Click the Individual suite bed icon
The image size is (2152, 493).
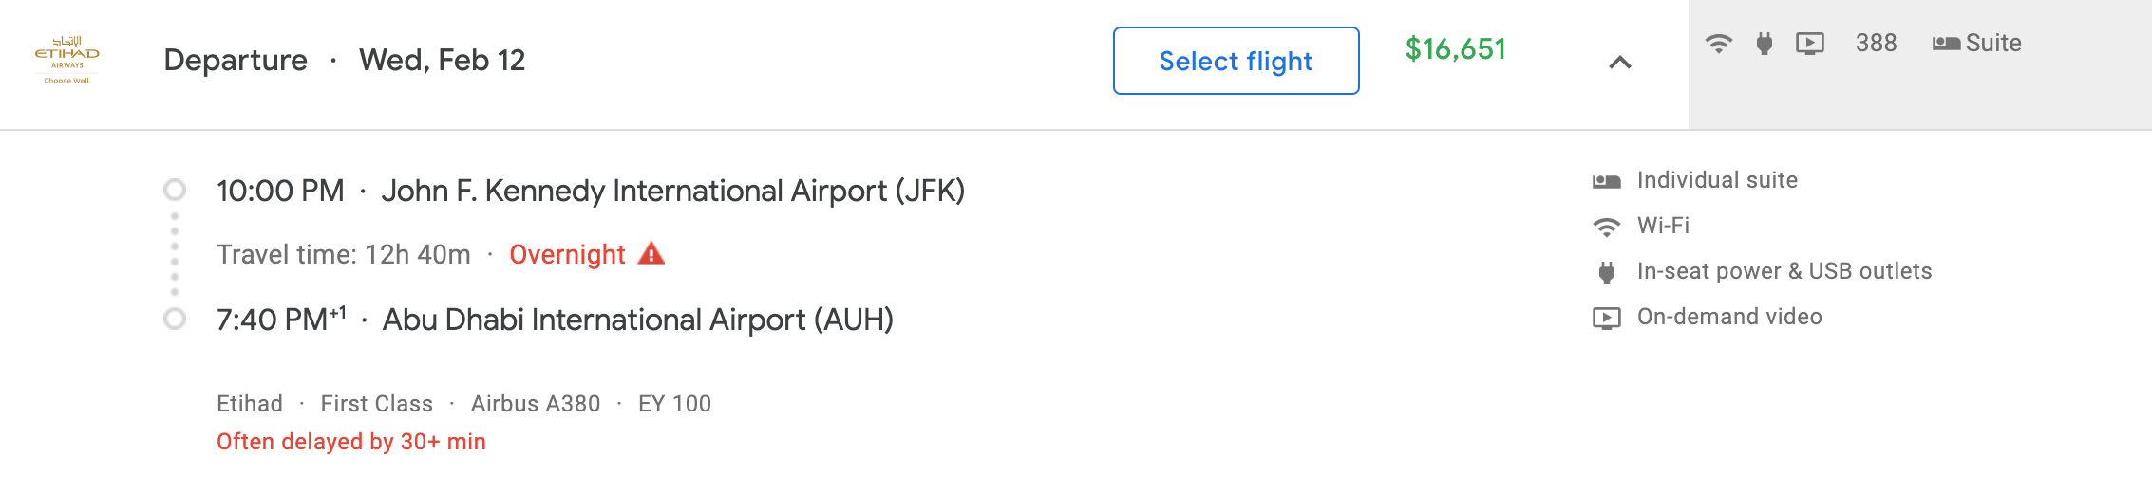[1606, 180]
